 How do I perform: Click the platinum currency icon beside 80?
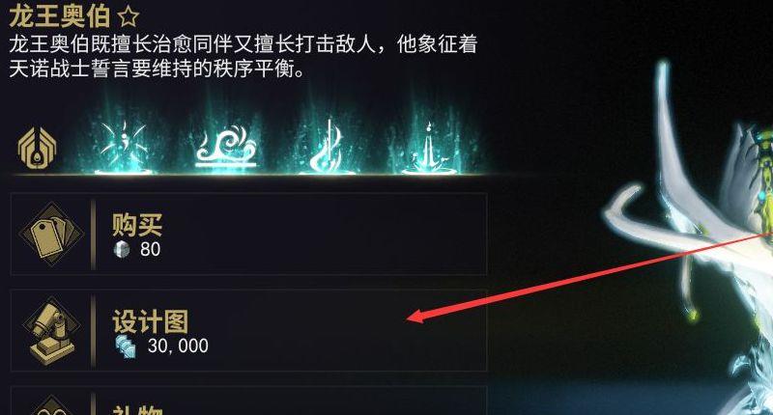coord(122,249)
